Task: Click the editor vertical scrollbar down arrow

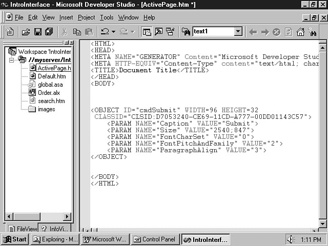Action: point(322,223)
